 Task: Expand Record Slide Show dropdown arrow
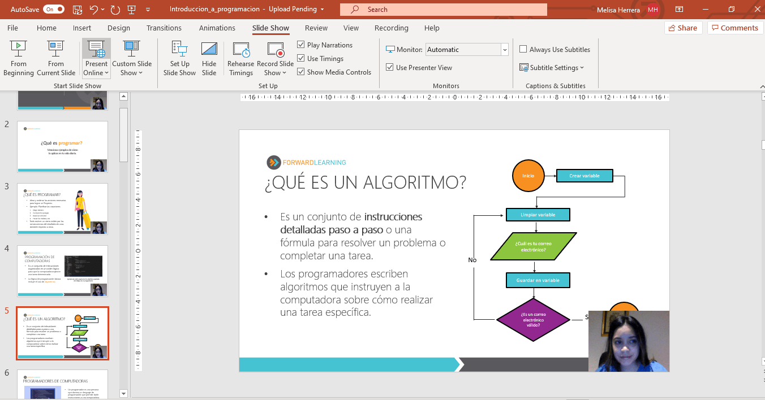tap(284, 73)
